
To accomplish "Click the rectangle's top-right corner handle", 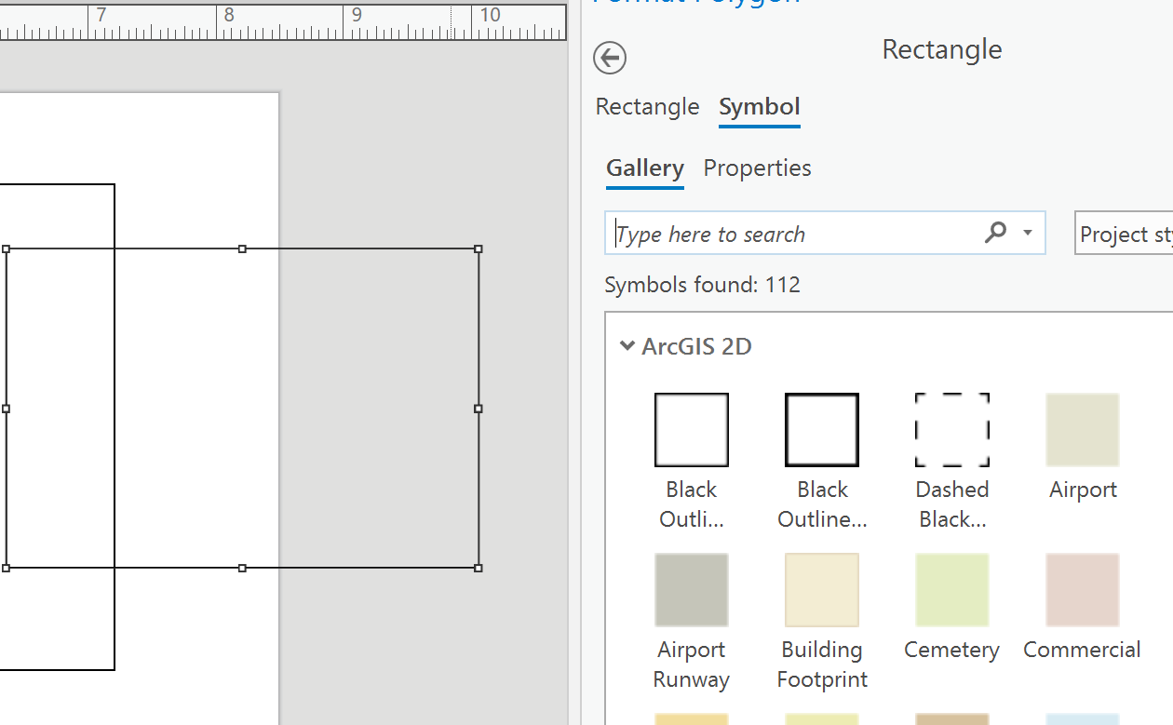I will tap(479, 249).
